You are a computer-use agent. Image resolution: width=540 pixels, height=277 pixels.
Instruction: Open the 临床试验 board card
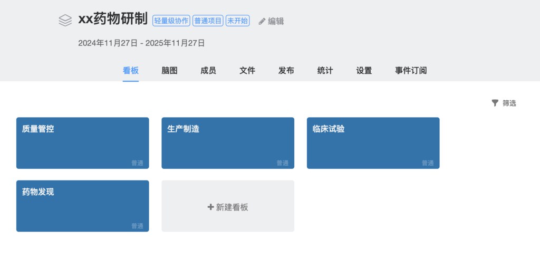(x=373, y=143)
